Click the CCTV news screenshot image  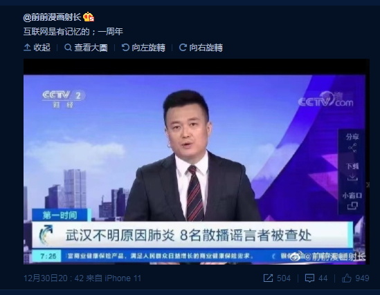point(197,162)
